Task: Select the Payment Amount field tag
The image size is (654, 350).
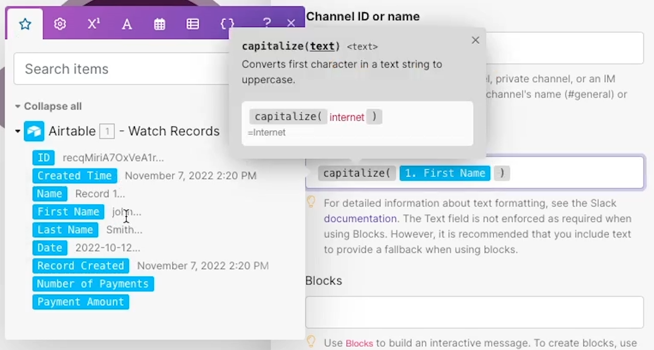Action: point(80,302)
